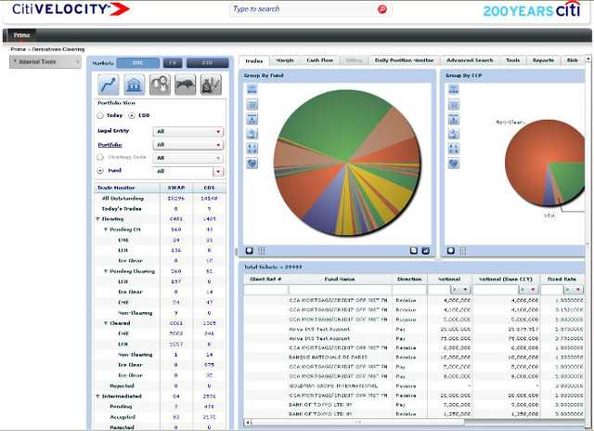The height and width of the screenshot is (431, 594).
Task: Switch to the Reports tab
Action: (x=543, y=60)
